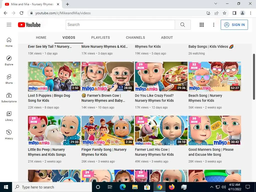Launch Microsoft Edge from the taskbar
256x192 pixels.
tap(122, 187)
